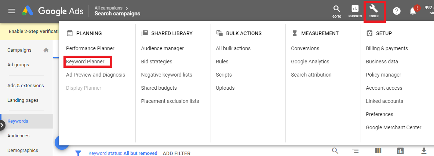Open Rules under Bulk Actions
The height and width of the screenshot is (156, 434).
222,62
